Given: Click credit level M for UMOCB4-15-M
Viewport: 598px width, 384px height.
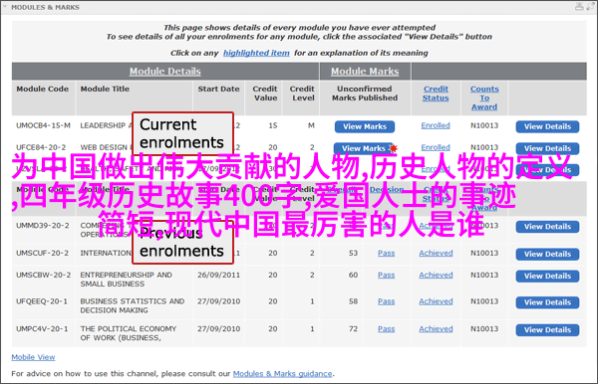Looking at the screenshot, I should (311, 125).
